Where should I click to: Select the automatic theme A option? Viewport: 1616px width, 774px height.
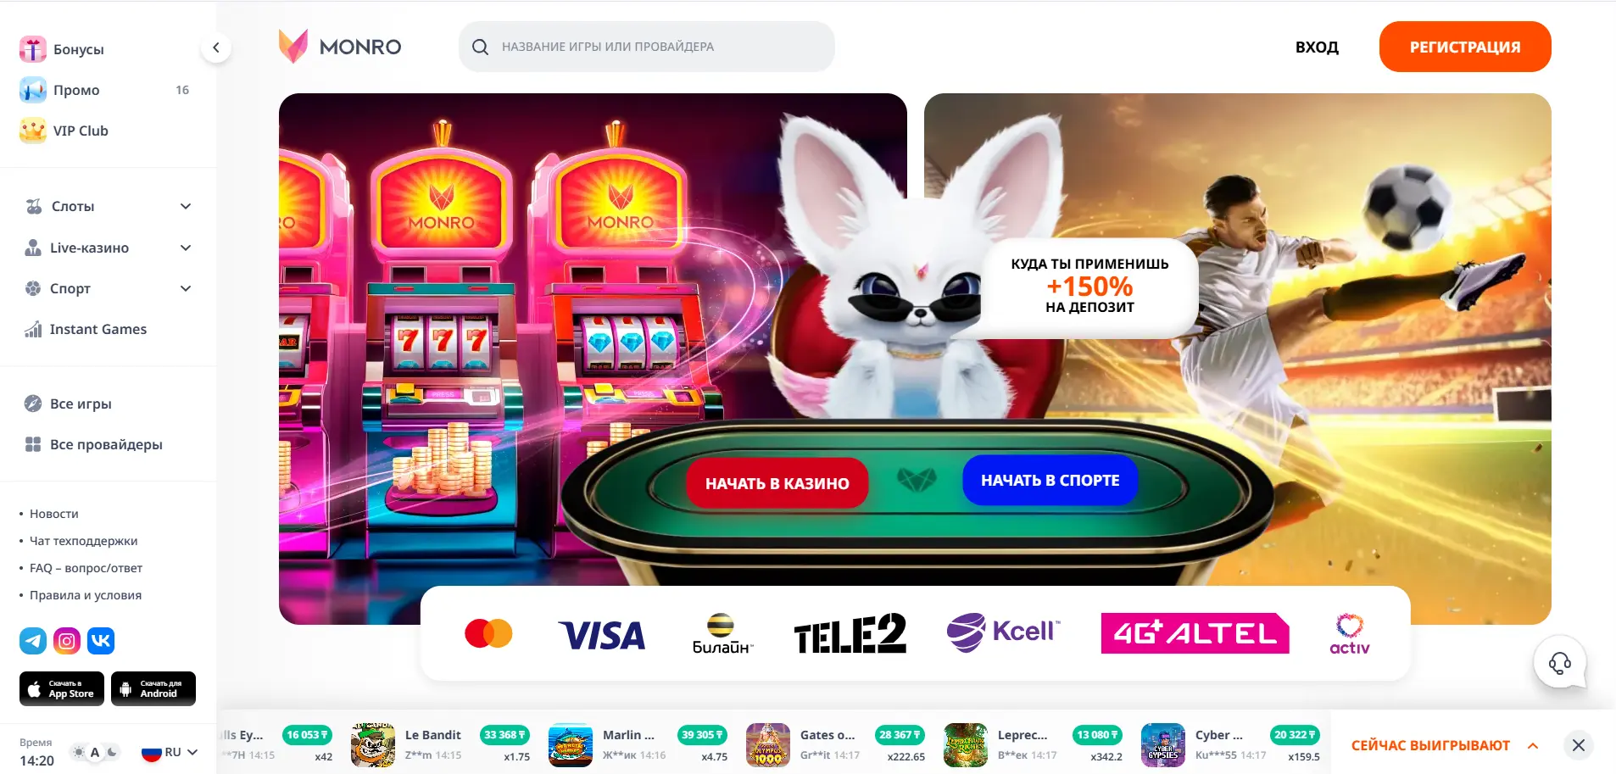tap(95, 752)
